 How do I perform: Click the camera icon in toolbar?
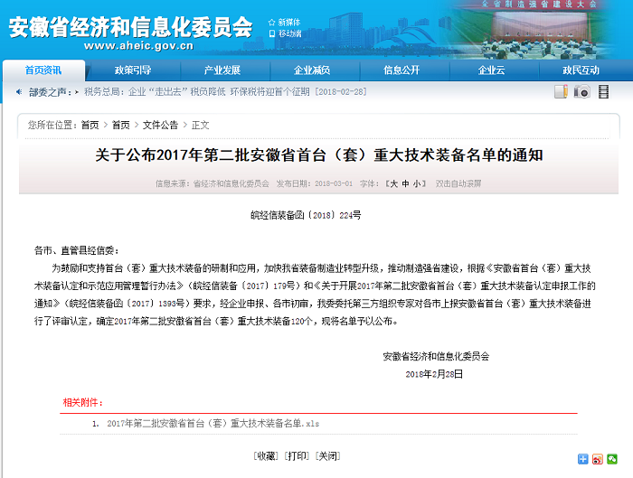click(x=582, y=91)
